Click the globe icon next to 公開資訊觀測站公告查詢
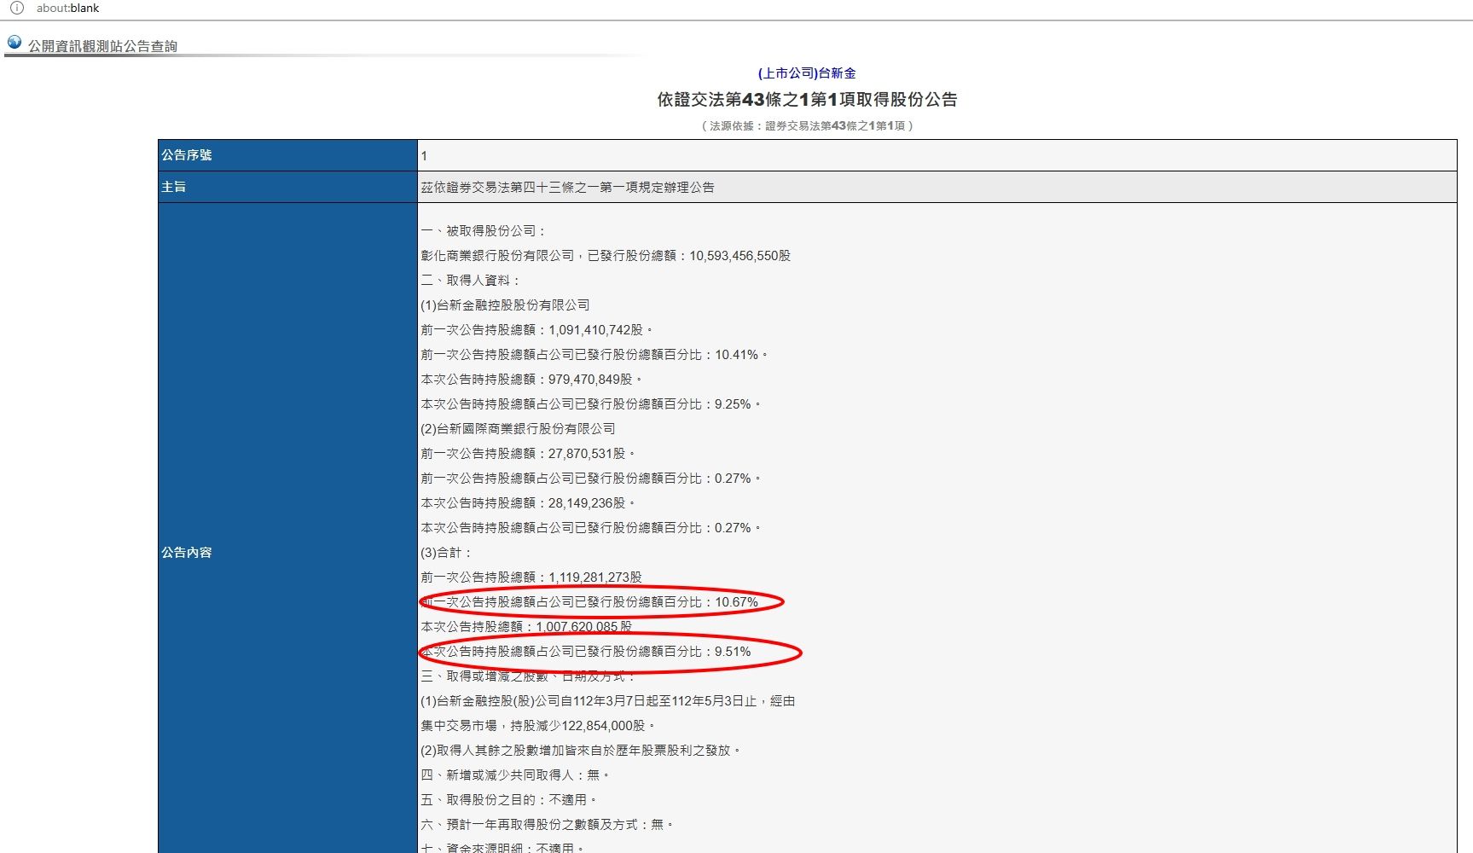Viewport: 1473px width, 853px height. click(x=14, y=42)
